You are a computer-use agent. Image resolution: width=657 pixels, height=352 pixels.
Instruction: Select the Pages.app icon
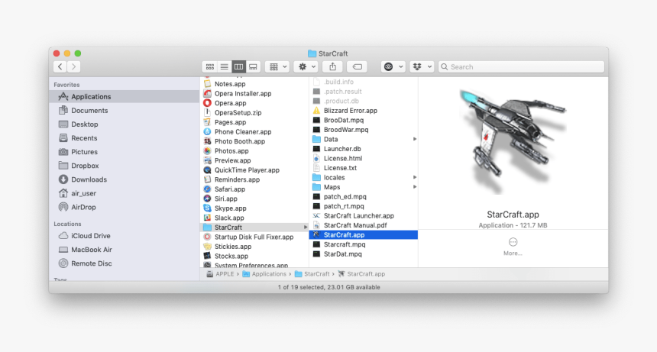pyautogui.click(x=207, y=122)
